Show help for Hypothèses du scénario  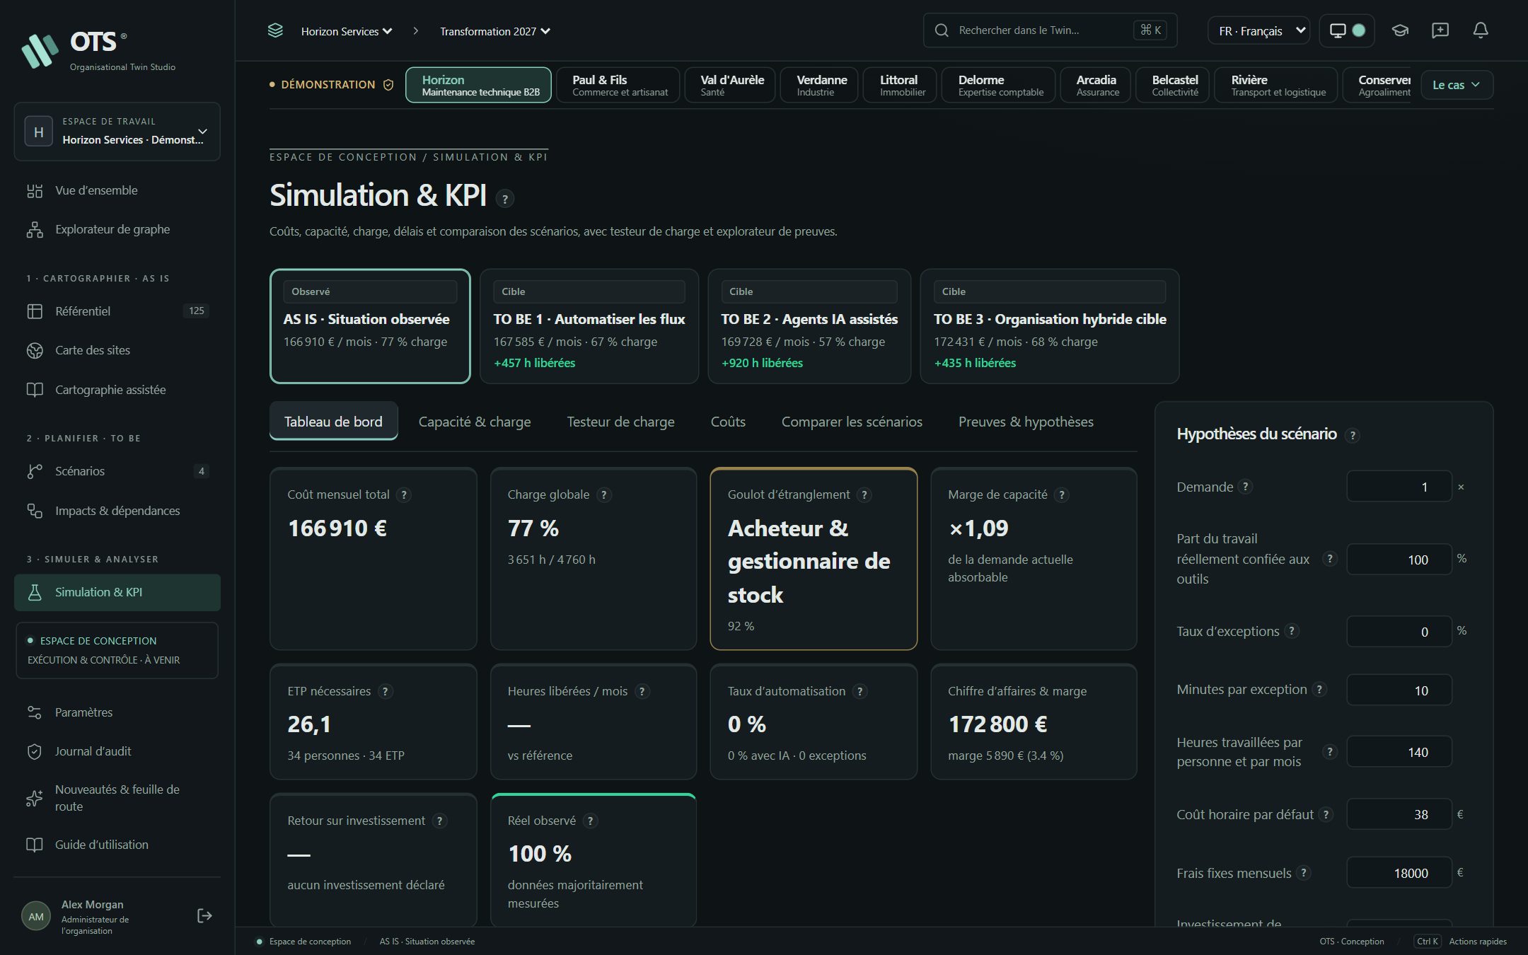click(1352, 436)
